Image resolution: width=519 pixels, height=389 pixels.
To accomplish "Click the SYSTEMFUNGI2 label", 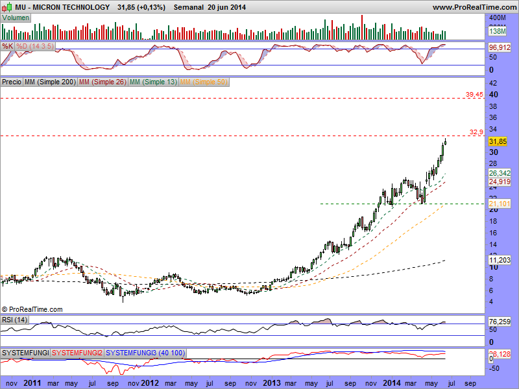I will tap(77, 353).
